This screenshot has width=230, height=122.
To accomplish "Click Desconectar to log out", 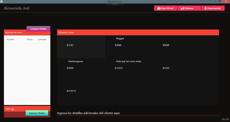I will tap(213, 8).
